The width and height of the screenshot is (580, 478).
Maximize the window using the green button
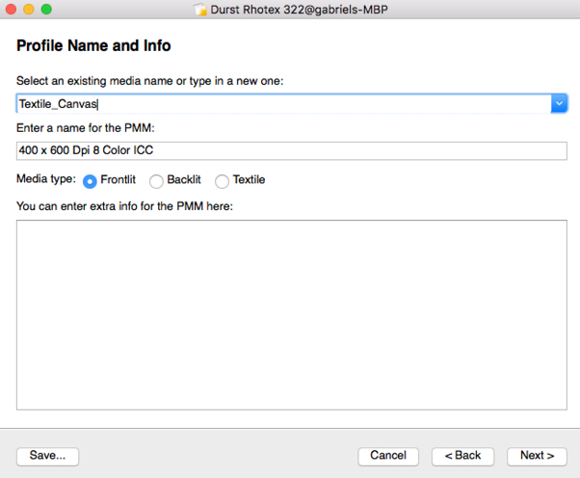46,9
